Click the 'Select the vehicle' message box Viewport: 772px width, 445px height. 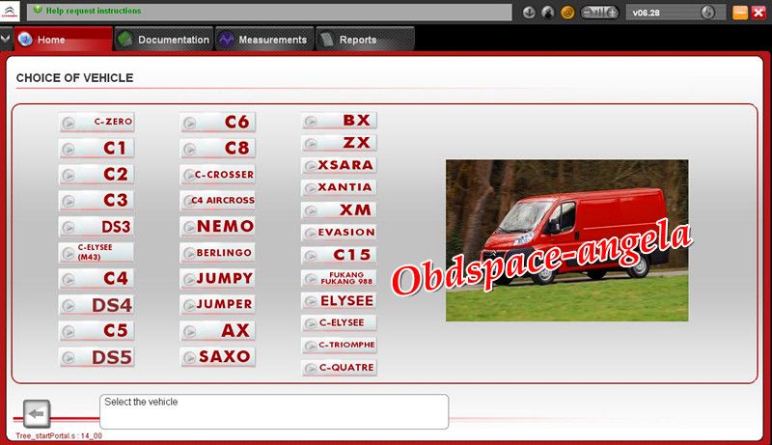pyautogui.click(x=274, y=411)
